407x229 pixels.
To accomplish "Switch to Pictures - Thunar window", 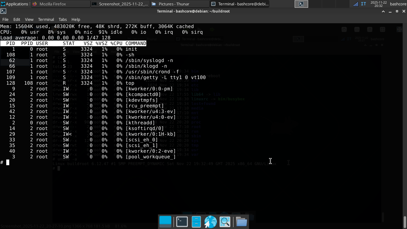I will coord(180,4).
